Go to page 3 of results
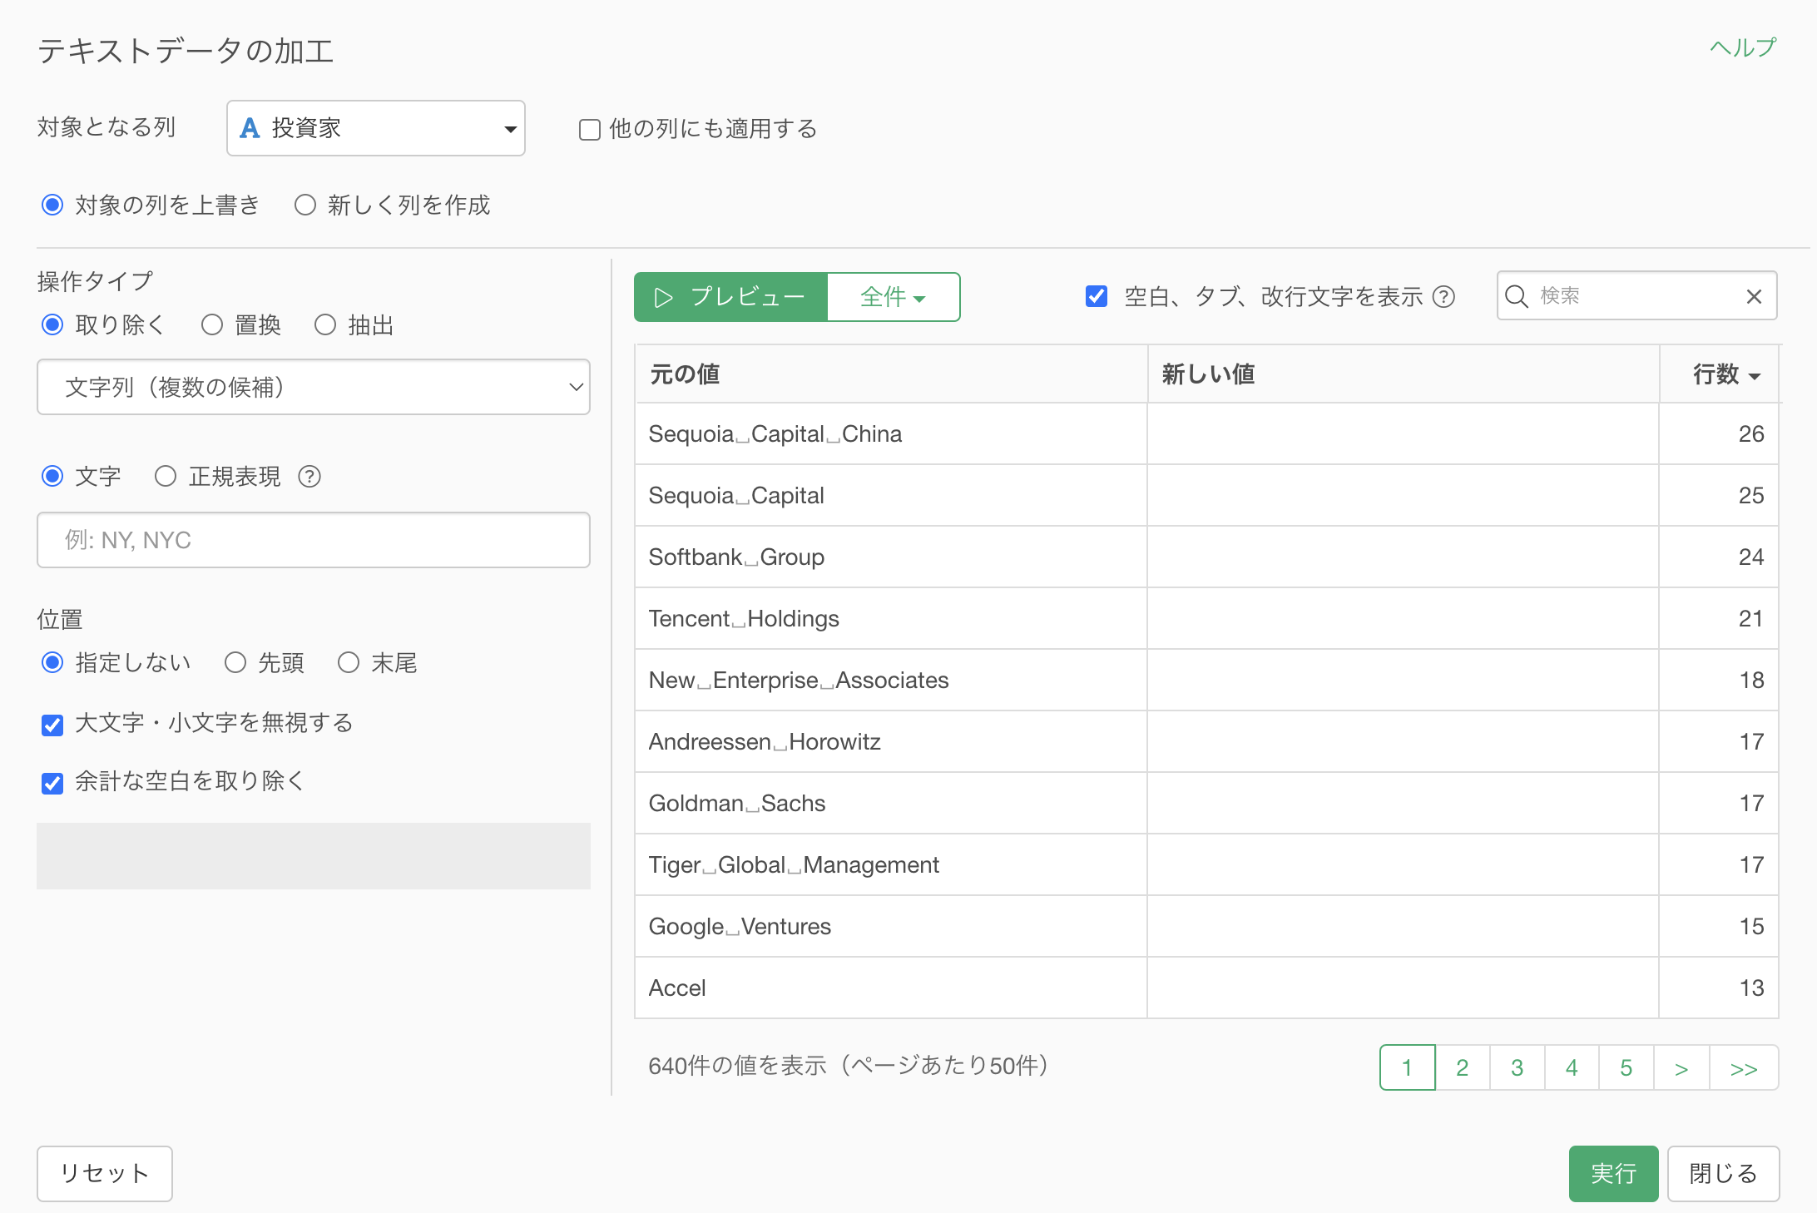Viewport: 1817px width, 1213px height. pyautogui.click(x=1517, y=1067)
